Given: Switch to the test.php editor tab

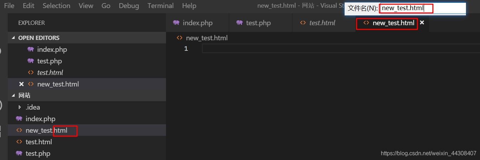Looking at the screenshot, I should 258,23.
